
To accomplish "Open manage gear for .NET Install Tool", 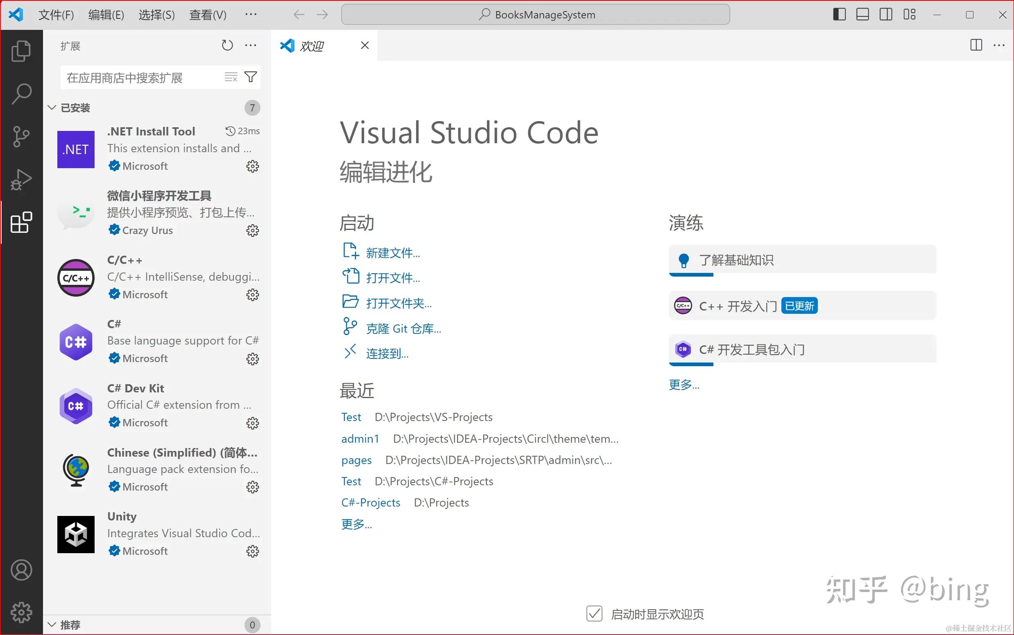I will click(x=252, y=166).
